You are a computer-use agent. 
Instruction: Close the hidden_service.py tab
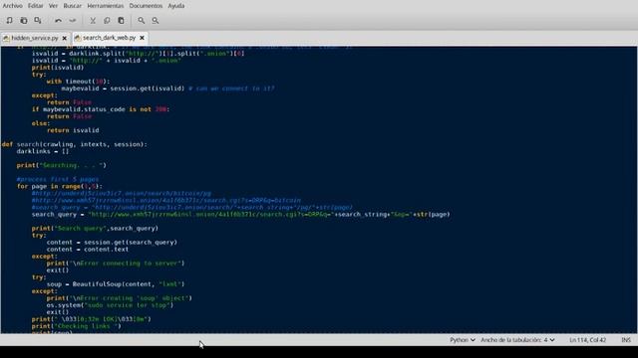[64, 38]
